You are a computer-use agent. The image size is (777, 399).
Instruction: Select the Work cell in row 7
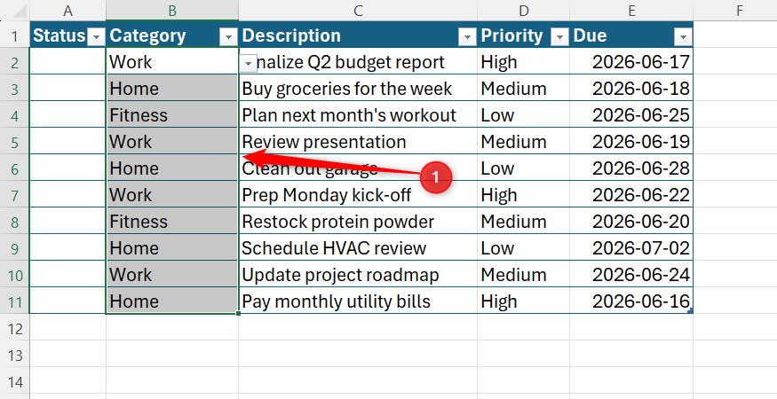point(172,194)
